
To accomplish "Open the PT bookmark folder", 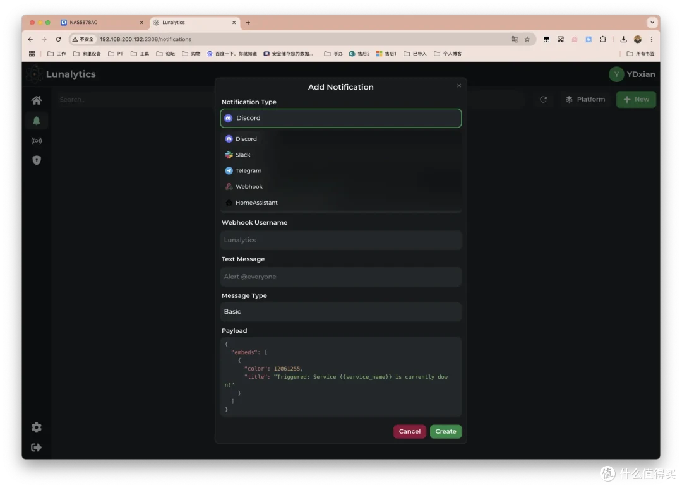I will 116,54.
